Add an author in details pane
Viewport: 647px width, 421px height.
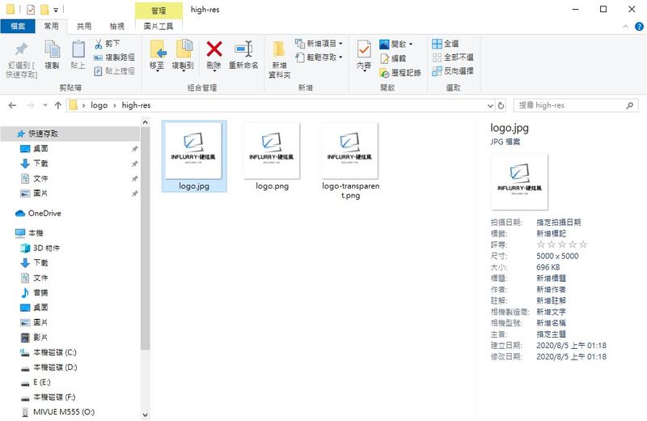pos(552,289)
